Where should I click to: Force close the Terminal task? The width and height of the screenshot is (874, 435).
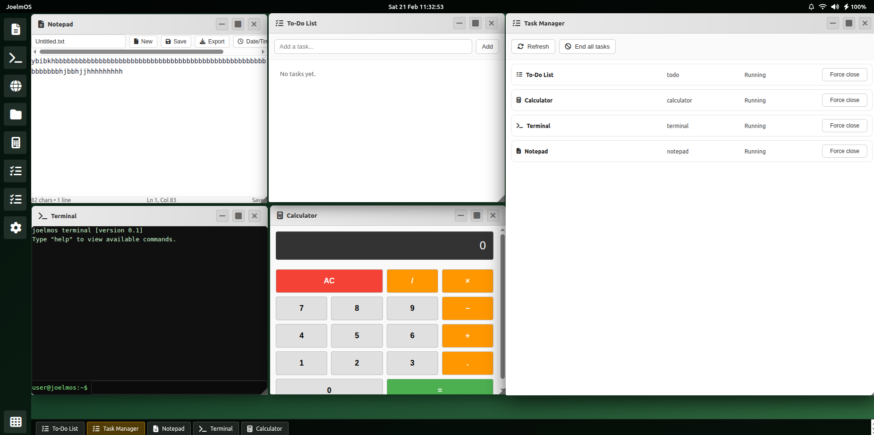(844, 126)
